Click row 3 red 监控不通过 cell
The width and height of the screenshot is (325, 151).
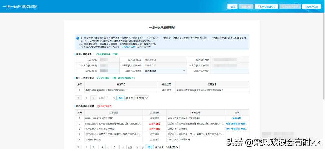pyautogui.click(x=154, y=129)
